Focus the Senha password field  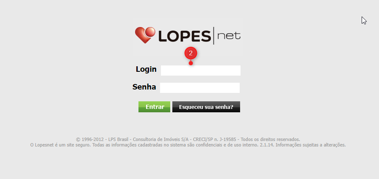pos(200,88)
